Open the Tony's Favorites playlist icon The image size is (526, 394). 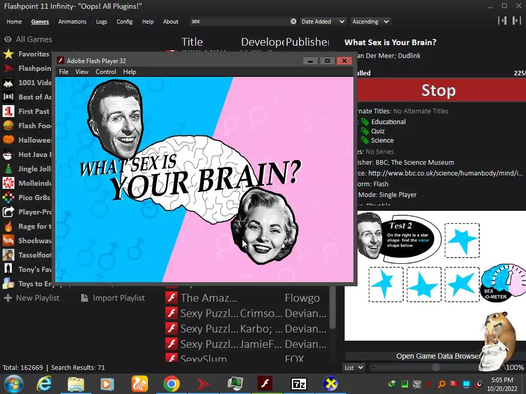pyautogui.click(x=8, y=269)
